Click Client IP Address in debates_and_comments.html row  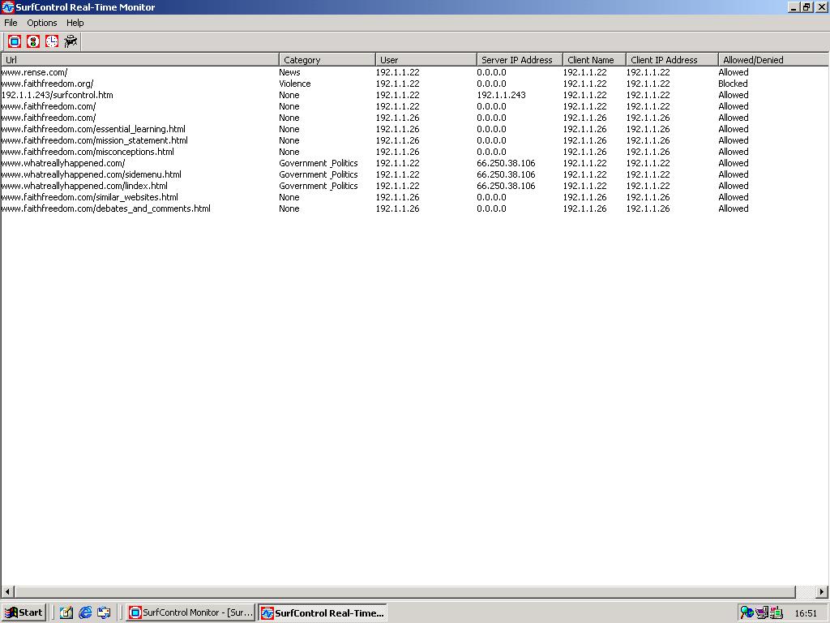648,208
